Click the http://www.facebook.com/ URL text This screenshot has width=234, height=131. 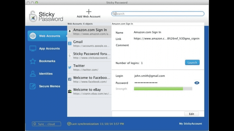click(x=90, y=82)
